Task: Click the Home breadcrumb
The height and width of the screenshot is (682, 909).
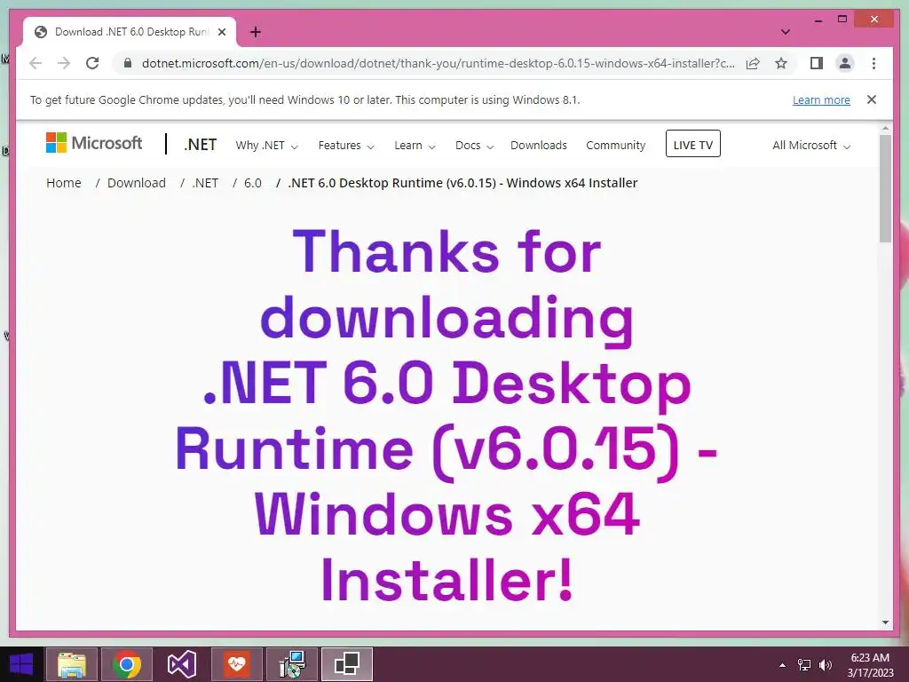Action: [x=64, y=183]
